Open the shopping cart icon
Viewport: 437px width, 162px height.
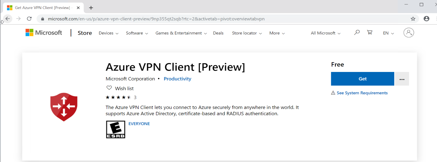pyautogui.click(x=370, y=33)
